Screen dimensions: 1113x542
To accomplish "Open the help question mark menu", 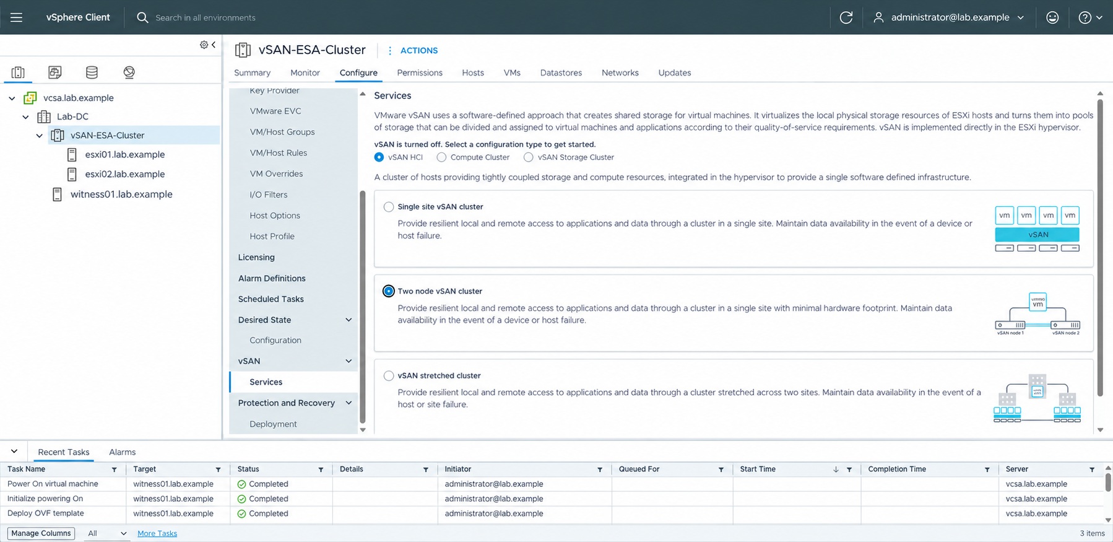I will [1090, 17].
